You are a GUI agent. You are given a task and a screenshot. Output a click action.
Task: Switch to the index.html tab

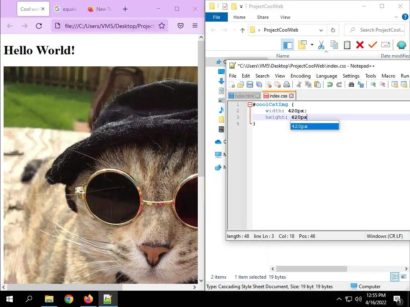[243, 96]
